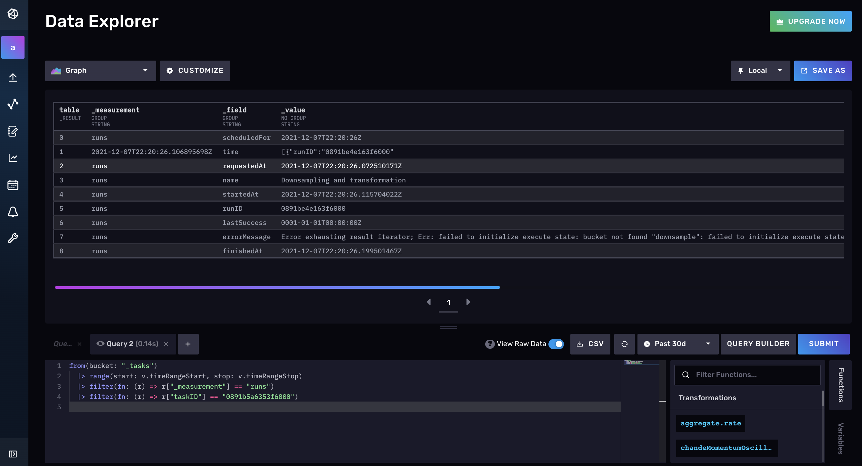
Task: Click the View Raw Data help question icon
Action: (x=490, y=344)
